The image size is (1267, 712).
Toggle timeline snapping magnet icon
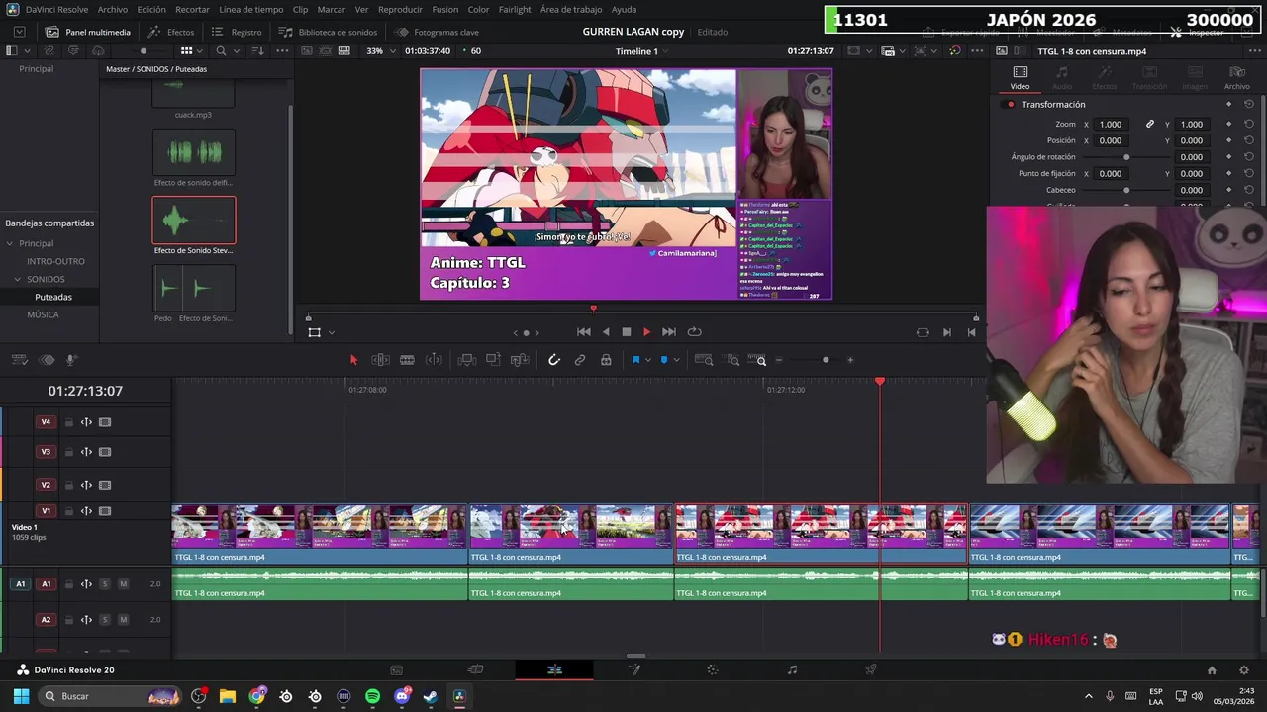click(x=554, y=360)
